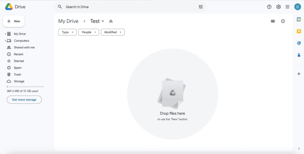This screenshot has width=304, height=154.
Task: Open the Help question mark icon
Action: pos(269,7)
